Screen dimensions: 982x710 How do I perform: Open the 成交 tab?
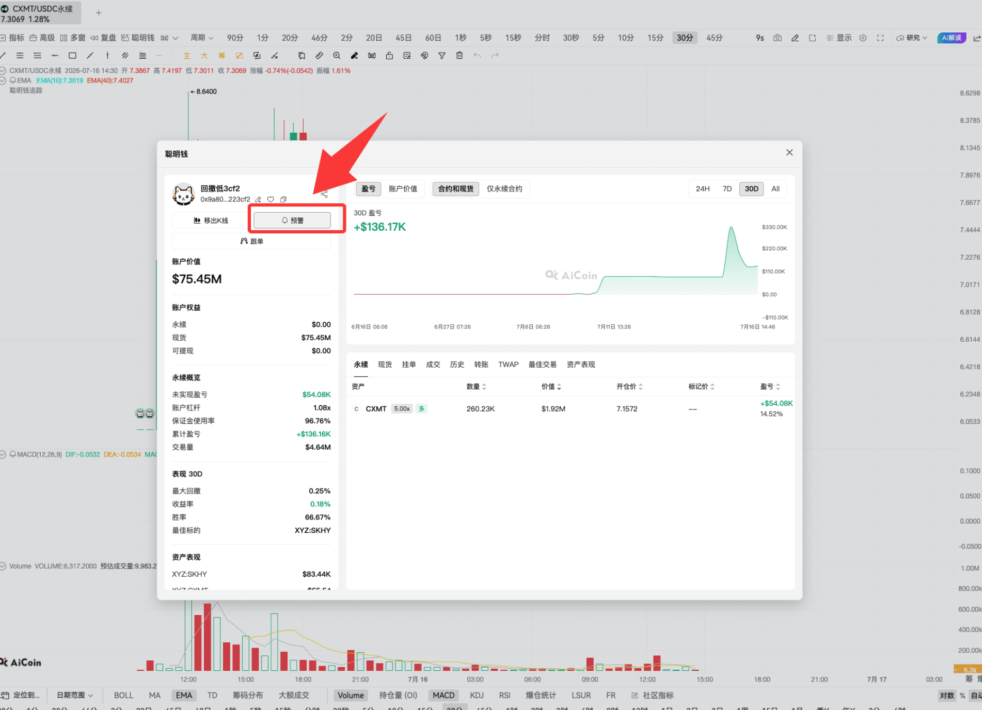pos(433,365)
